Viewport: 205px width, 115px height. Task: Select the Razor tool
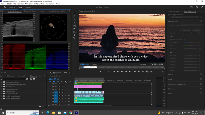tap(74, 22)
